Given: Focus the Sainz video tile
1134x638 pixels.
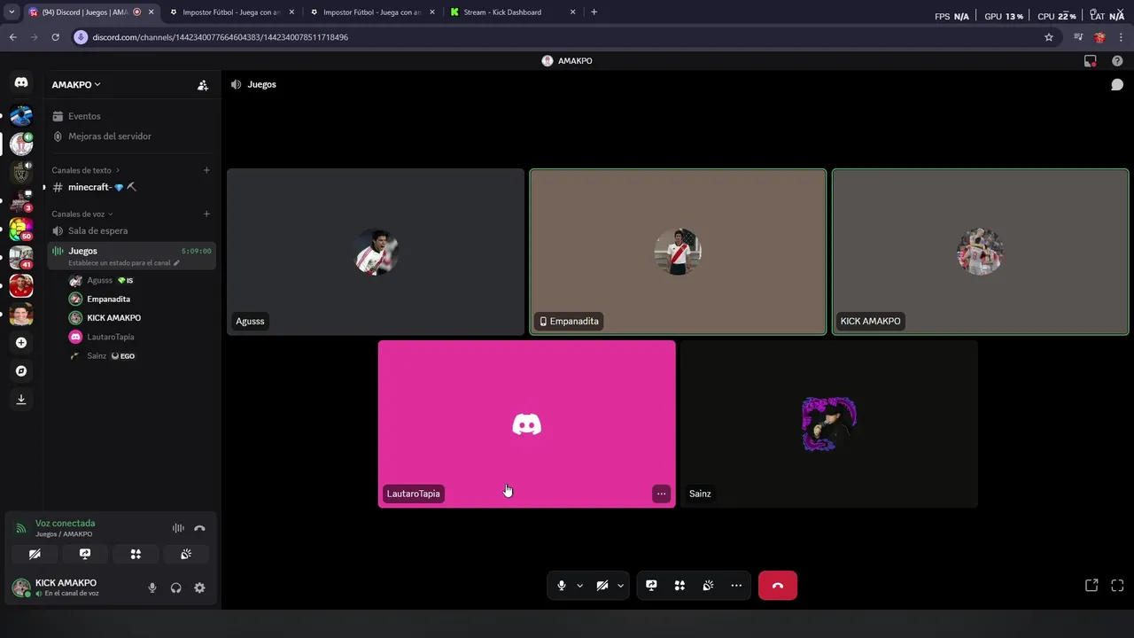Looking at the screenshot, I should tap(829, 424).
